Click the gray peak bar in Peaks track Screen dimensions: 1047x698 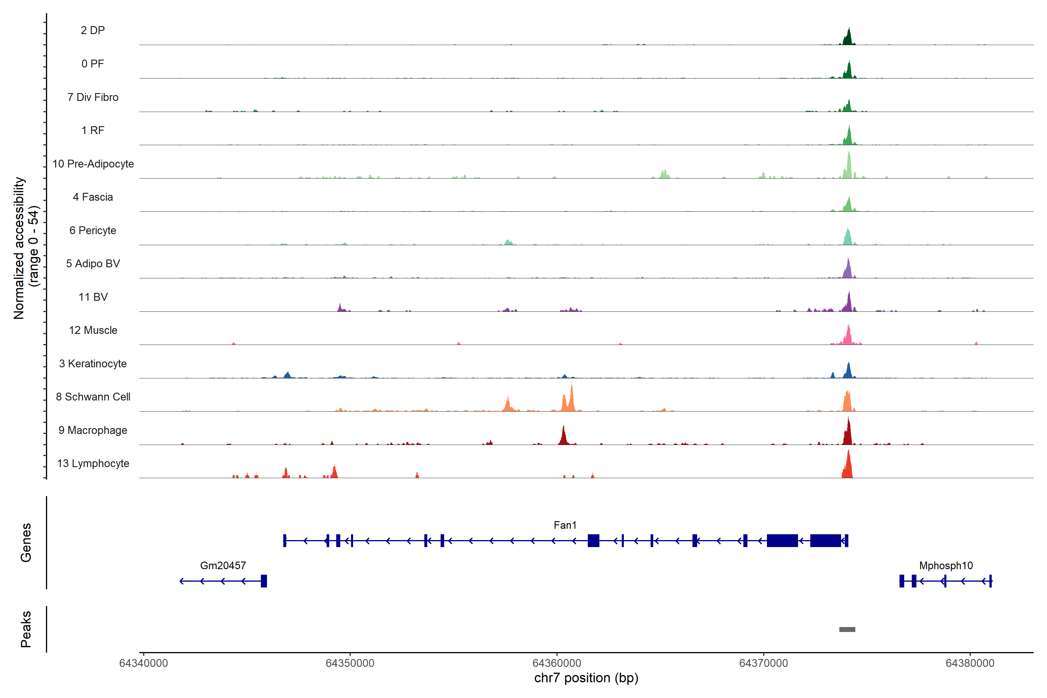point(847,629)
